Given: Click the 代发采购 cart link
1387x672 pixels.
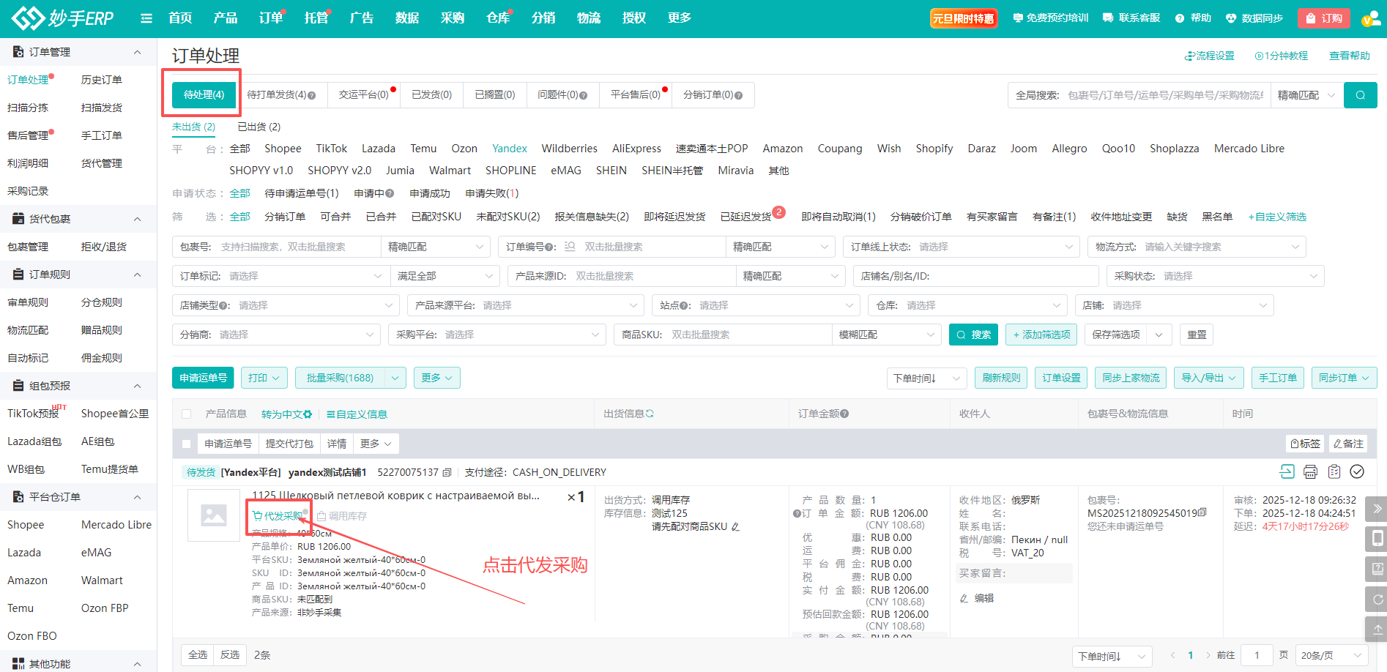Looking at the screenshot, I should pos(278,516).
